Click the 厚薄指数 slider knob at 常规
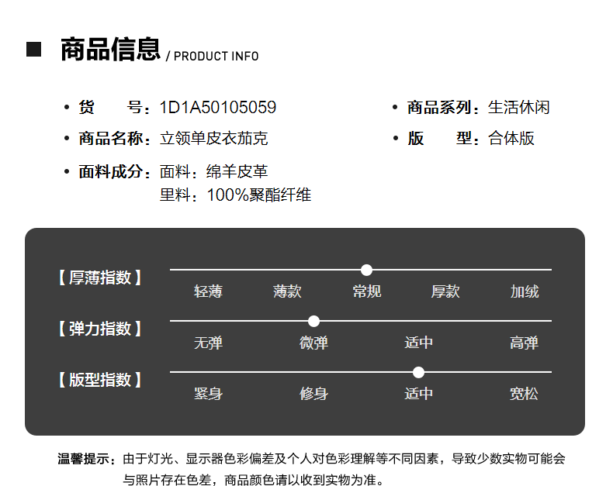 (x=366, y=270)
